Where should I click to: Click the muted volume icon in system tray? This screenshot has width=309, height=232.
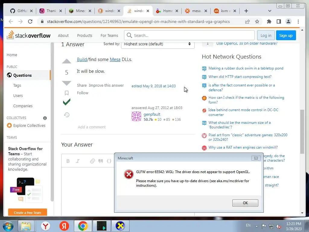279,226
